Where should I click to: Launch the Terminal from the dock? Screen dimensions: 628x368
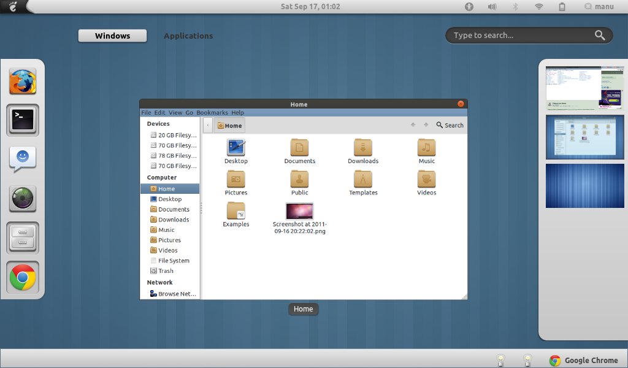[x=22, y=120]
